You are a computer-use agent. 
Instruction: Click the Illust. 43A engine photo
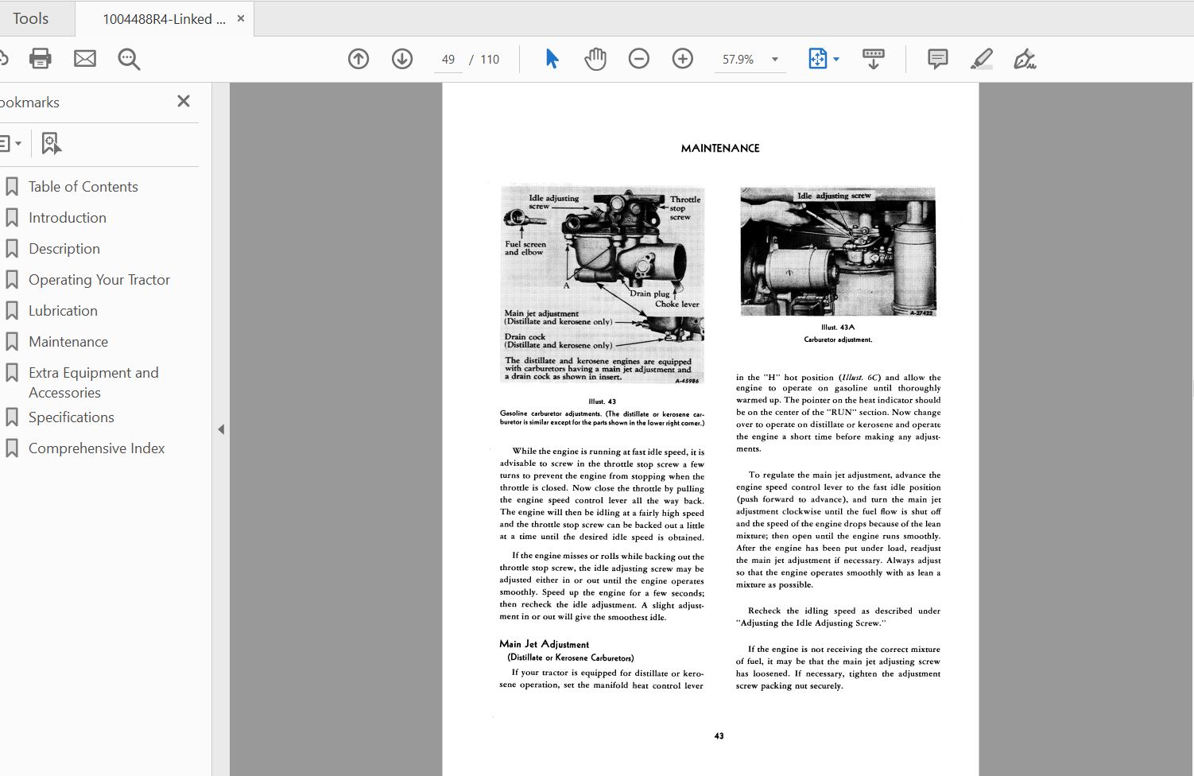(x=838, y=251)
